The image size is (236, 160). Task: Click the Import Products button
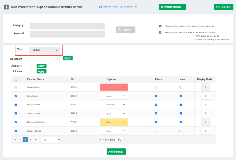coord(172,7)
